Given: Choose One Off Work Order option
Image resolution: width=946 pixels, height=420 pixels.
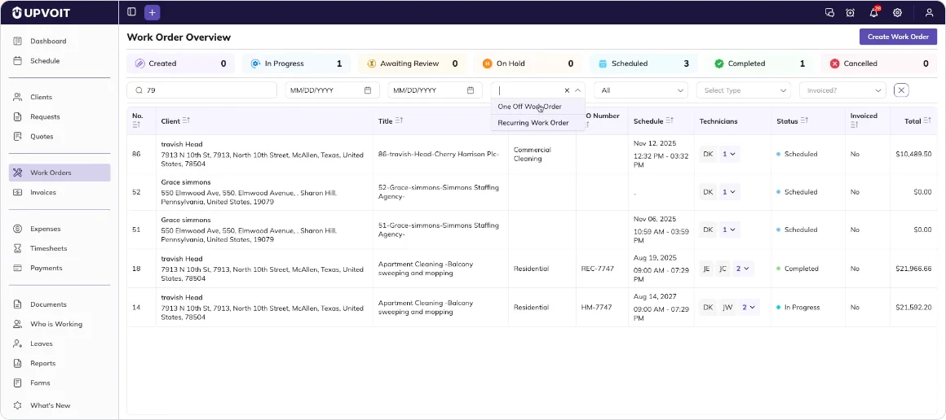Looking at the screenshot, I should coord(538,107).
